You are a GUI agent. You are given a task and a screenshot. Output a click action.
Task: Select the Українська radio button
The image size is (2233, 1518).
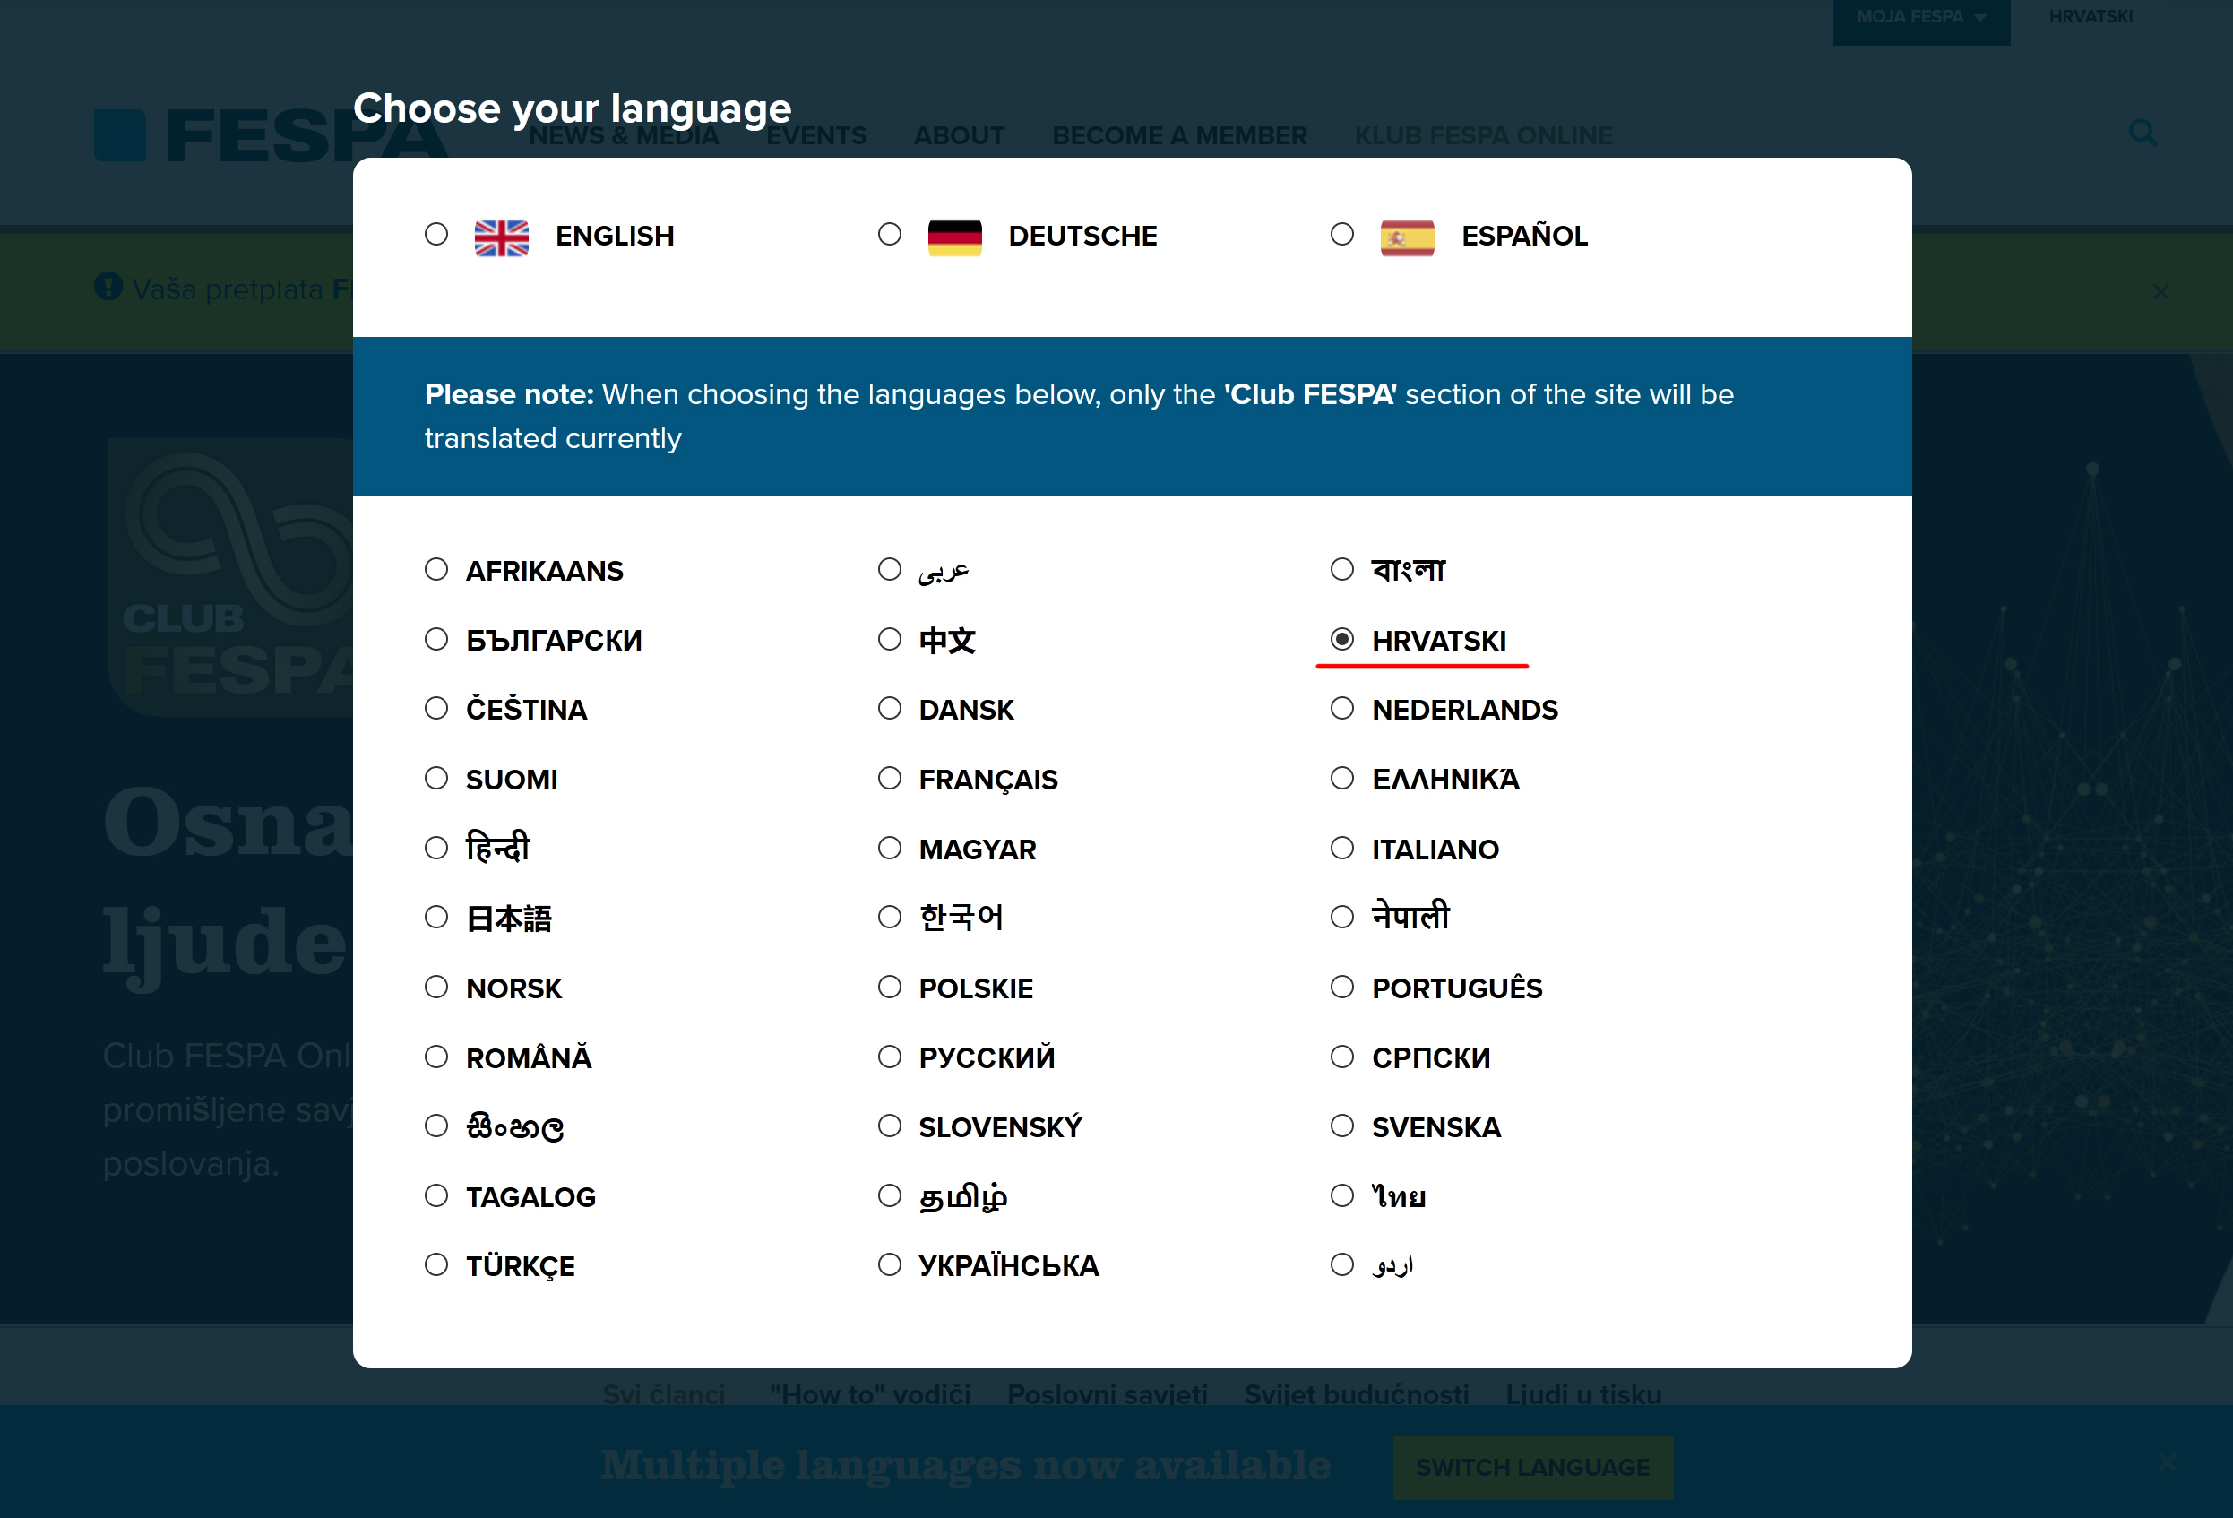pos(890,1264)
